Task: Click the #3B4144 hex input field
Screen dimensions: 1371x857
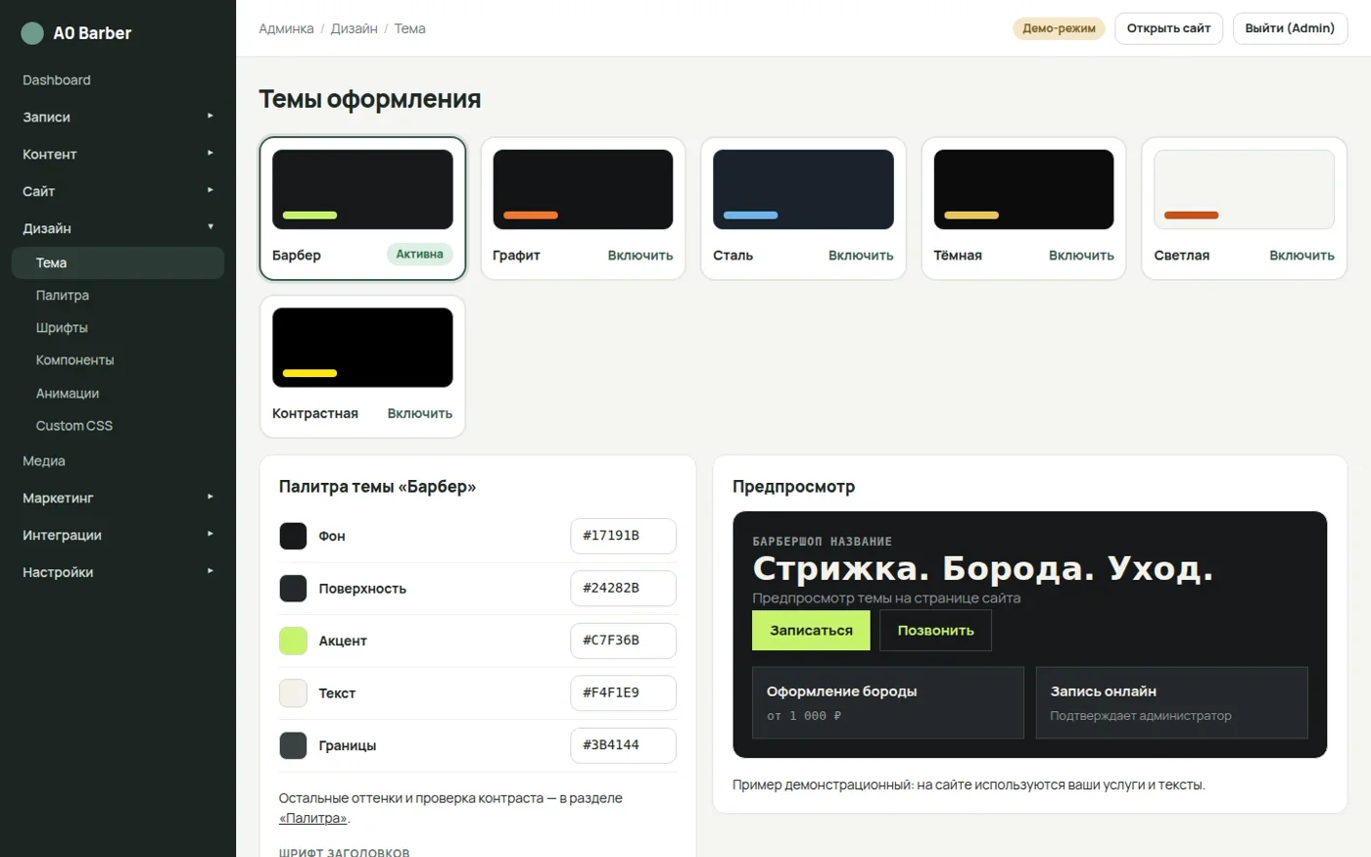Action: [623, 745]
